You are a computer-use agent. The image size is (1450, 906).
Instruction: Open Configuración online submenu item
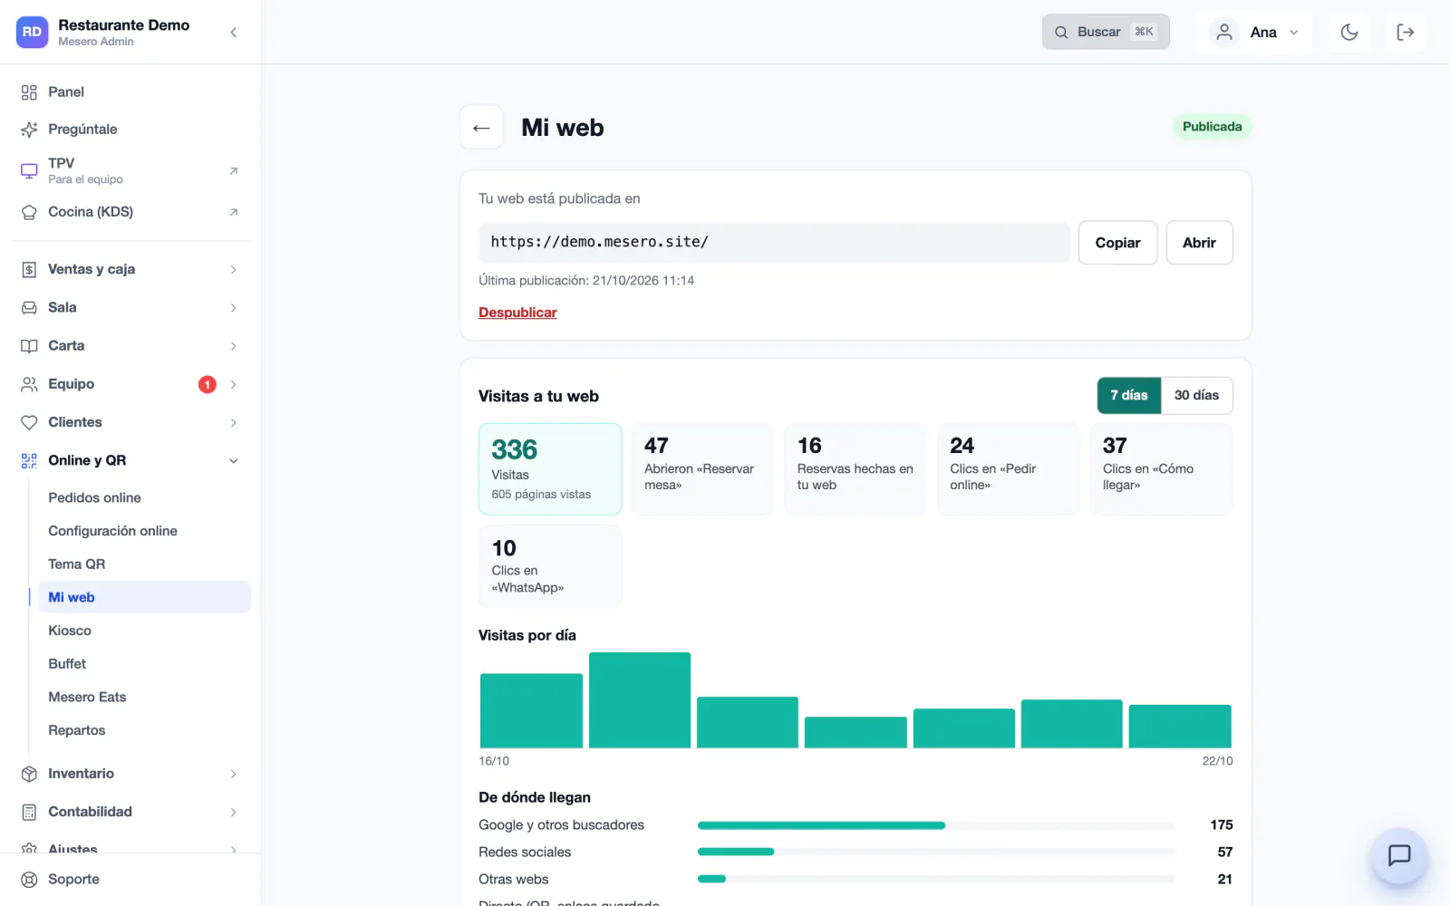point(143,531)
